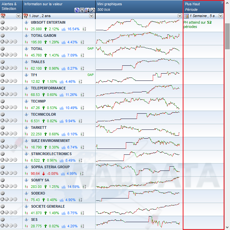Viewport: 230px width, 230px height.
Task: Open the filter funnel tool
Action: [82, 10]
